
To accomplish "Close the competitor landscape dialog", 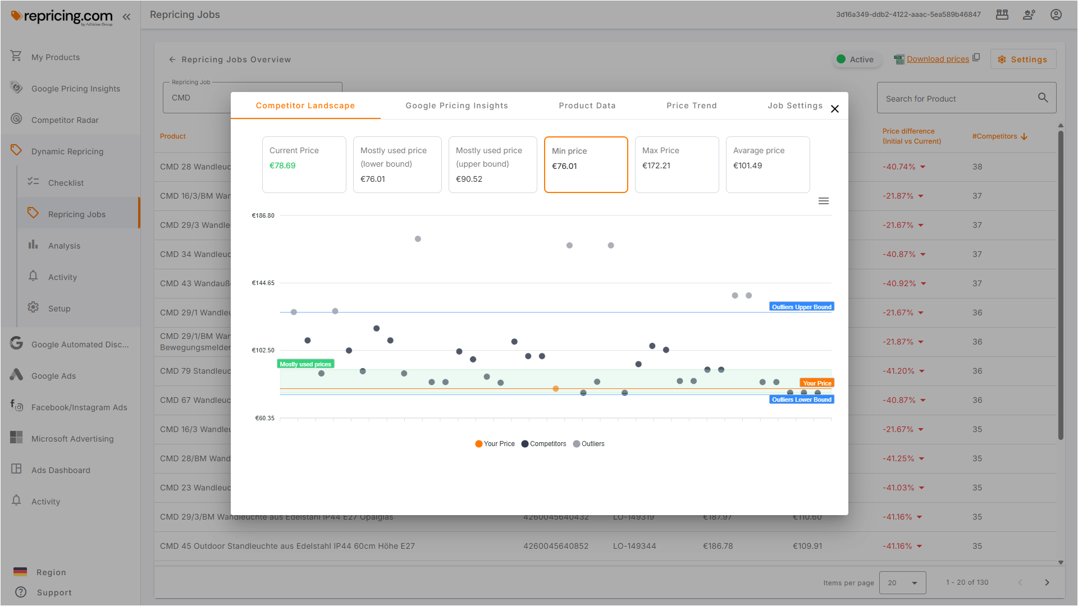I will click(x=835, y=109).
